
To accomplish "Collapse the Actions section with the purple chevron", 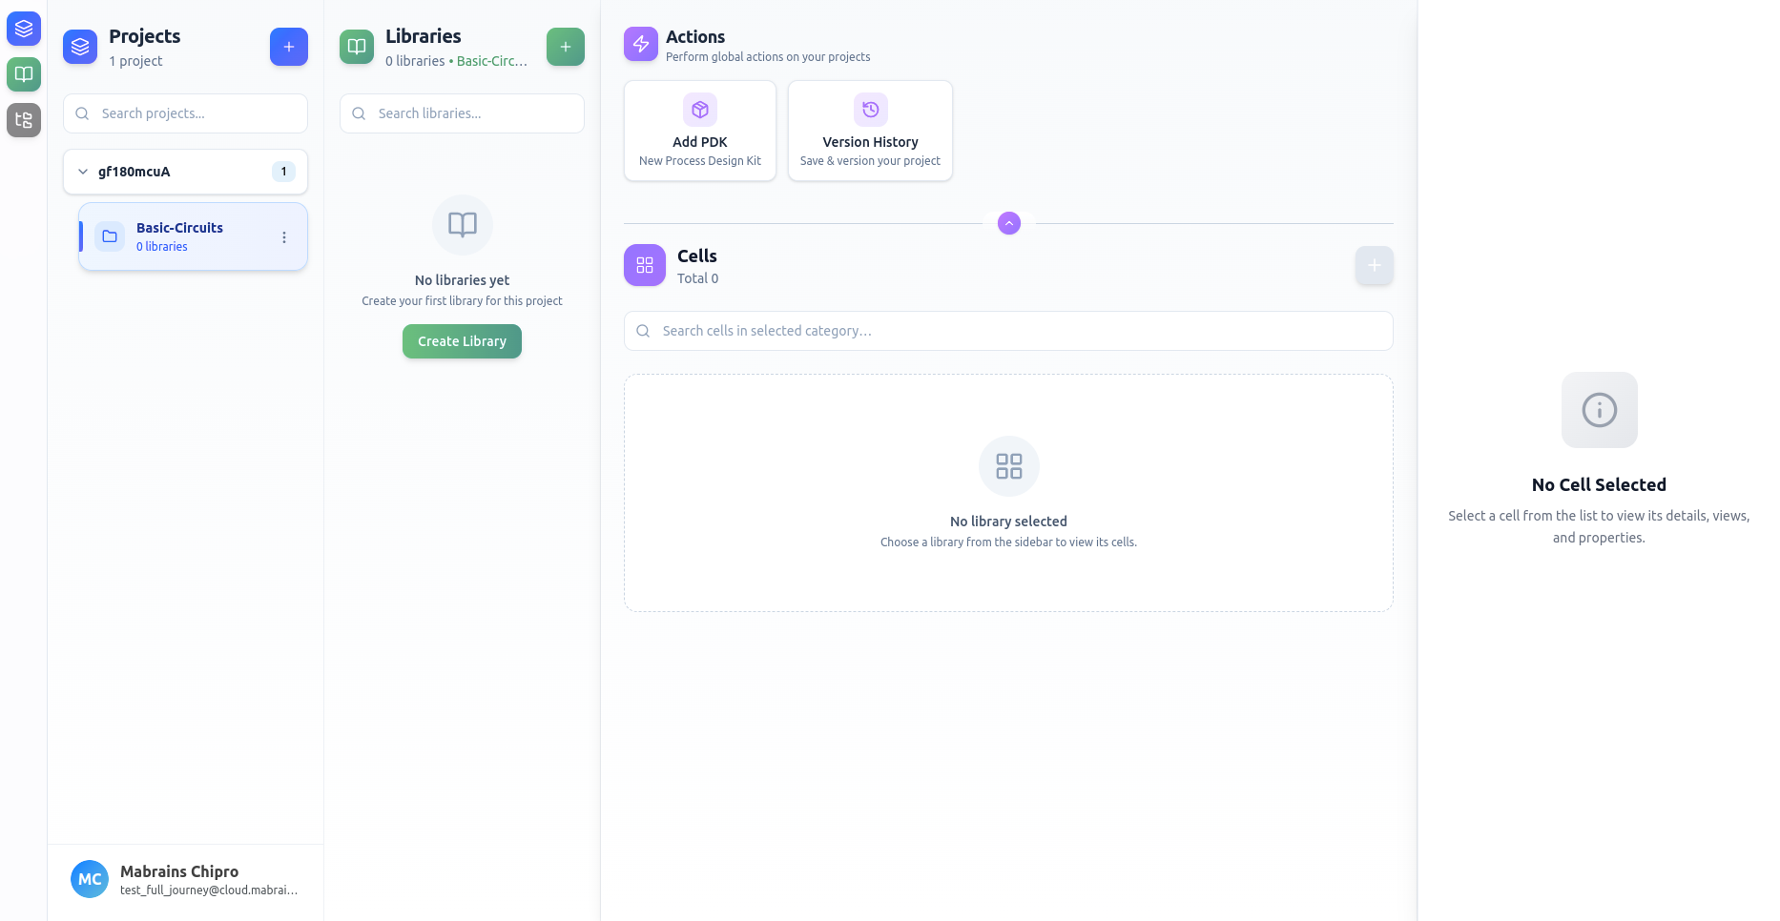I will [1007, 222].
